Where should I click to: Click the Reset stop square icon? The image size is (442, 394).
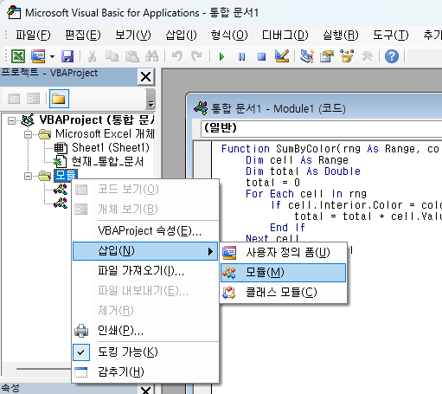(261, 56)
